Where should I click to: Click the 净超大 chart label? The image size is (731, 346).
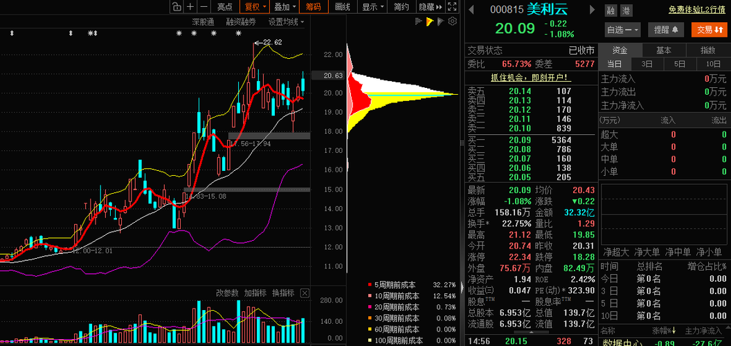click(x=616, y=253)
